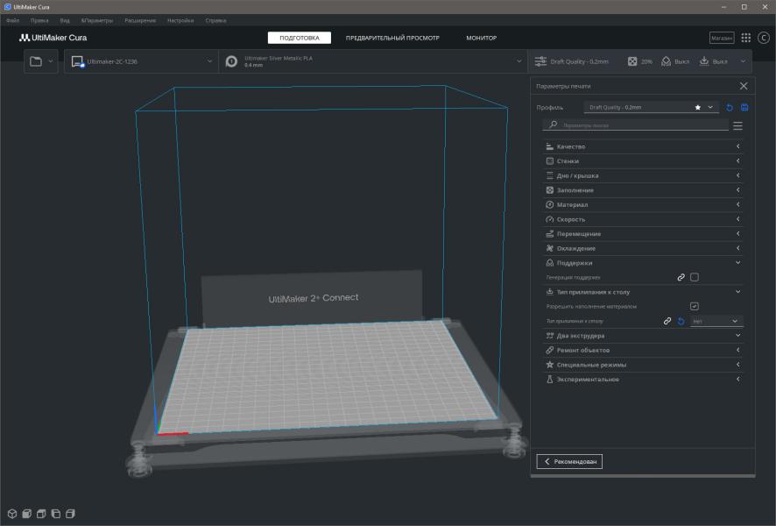Expand the Заполнение settings section
The height and width of the screenshot is (526, 776).
(x=643, y=190)
